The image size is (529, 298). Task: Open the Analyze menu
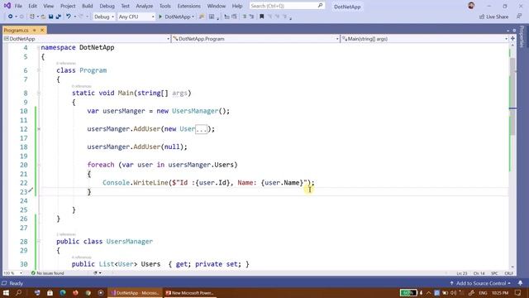(145, 6)
